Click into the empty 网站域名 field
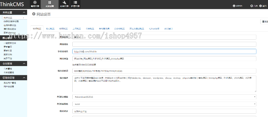268x117 pixels. pyautogui.click(x=164, y=44)
